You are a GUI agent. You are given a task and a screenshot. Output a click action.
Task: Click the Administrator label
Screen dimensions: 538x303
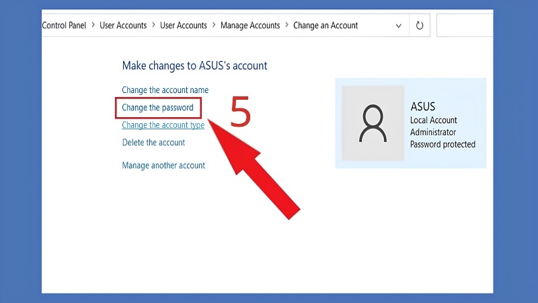pos(433,132)
